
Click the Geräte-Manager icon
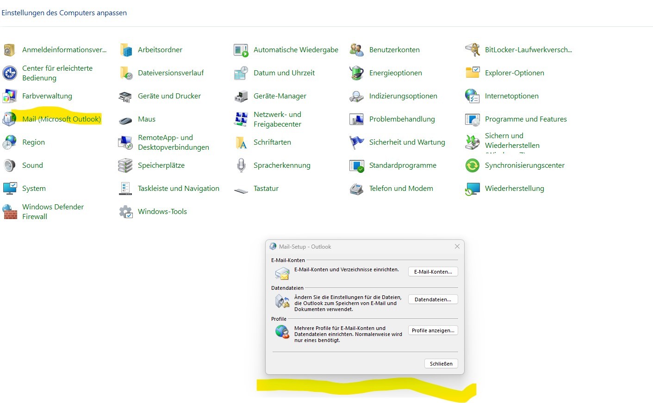click(241, 96)
